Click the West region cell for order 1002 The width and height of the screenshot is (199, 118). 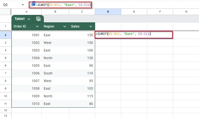55,43
